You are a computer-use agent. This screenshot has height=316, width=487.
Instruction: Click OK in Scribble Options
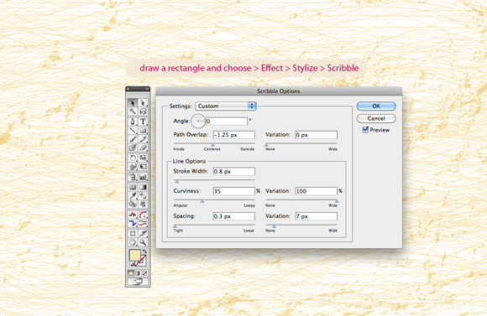point(376,106)
